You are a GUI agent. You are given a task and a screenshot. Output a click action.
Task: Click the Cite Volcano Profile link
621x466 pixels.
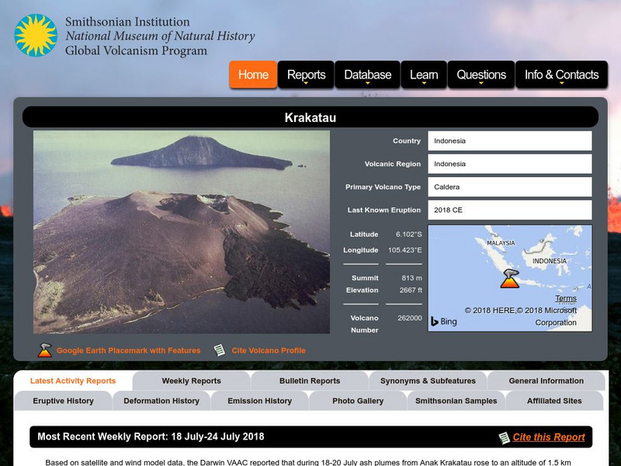(269, 350)
